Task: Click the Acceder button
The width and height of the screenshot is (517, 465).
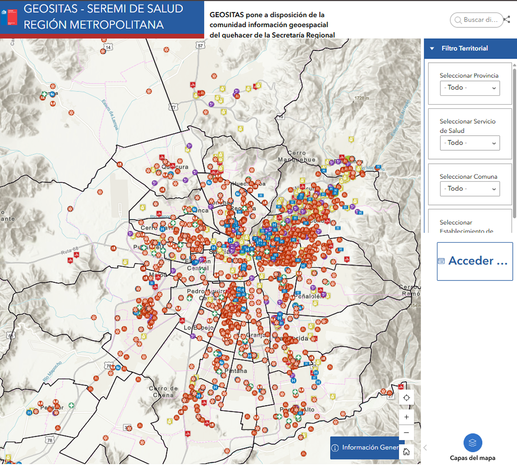Action: [475, 261]
